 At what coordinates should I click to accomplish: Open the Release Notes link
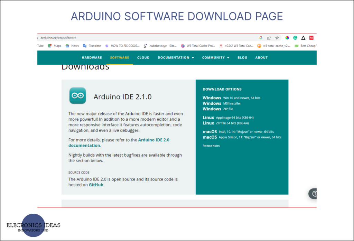point(211,146)
